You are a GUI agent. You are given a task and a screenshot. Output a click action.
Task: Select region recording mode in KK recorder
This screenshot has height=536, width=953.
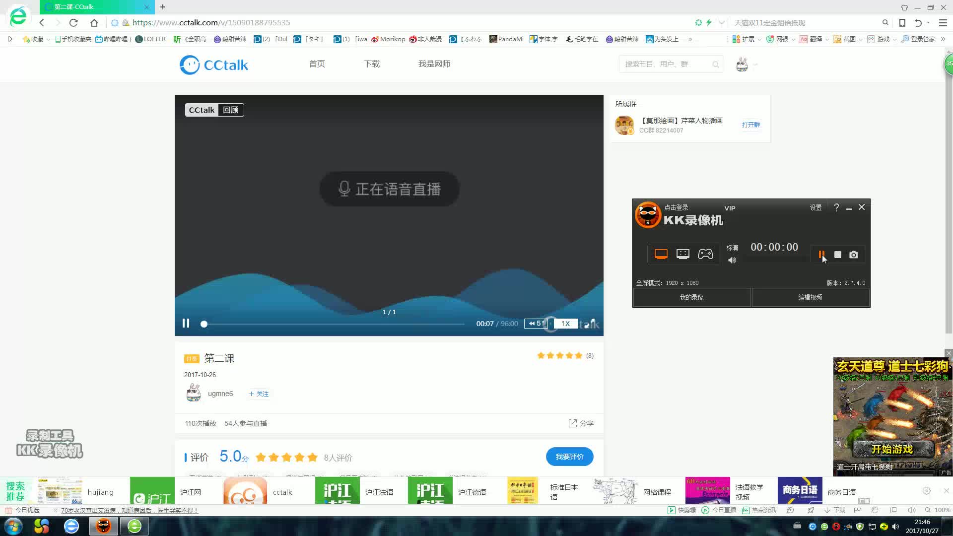pyautogui.click(x=683, y=254)
